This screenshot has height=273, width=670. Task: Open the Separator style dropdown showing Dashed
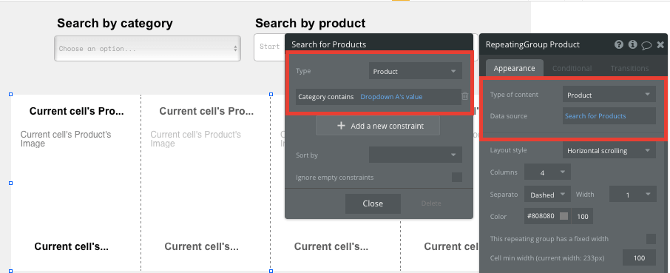547,195
